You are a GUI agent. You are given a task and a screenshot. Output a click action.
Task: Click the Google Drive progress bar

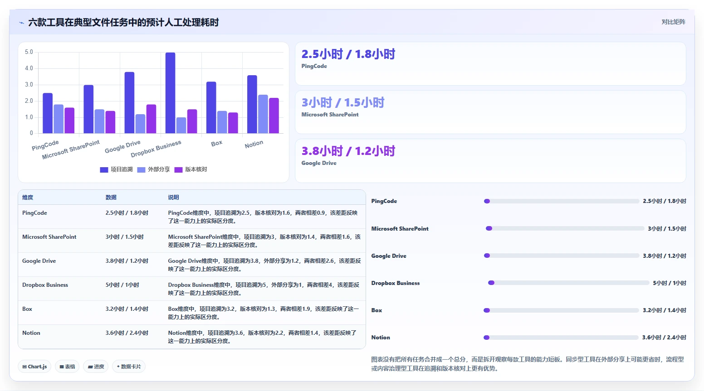point(562,256)
